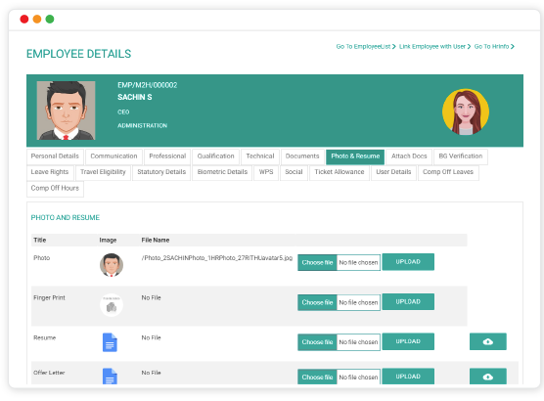Open the Link Employee with User link
This screenshot has height=401, width=544.
click(434, 47)
